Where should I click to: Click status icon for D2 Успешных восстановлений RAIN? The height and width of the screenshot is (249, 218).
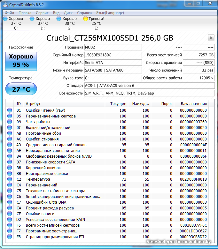point(10,219)
